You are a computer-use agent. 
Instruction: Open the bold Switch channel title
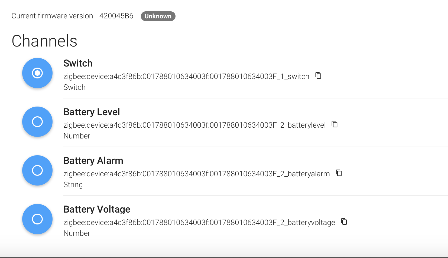point(78,63)
